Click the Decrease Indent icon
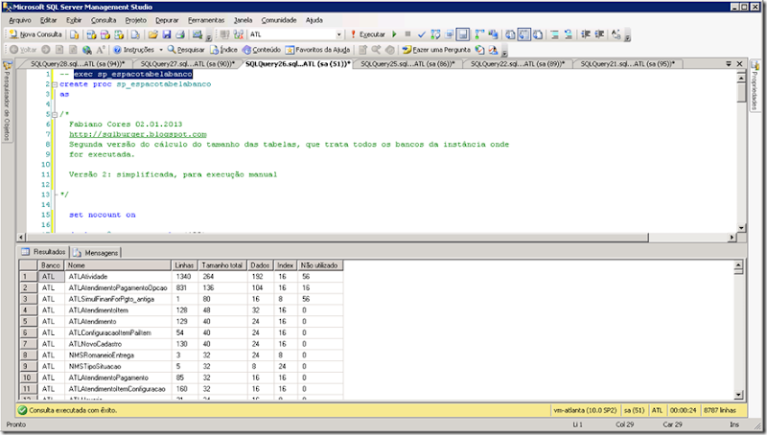The height and width of the screenshot is (435, 767). click(586, 34)
